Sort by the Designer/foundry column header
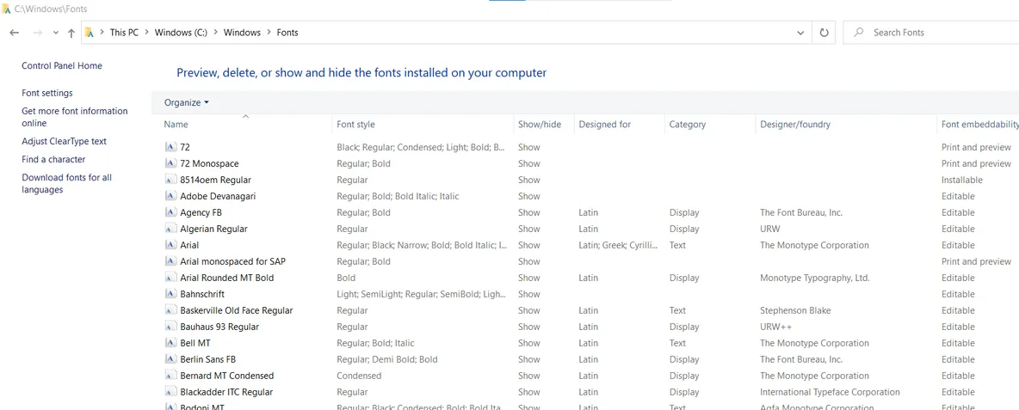The height and width of the screenshot is (410, 1019). (794, 125)
